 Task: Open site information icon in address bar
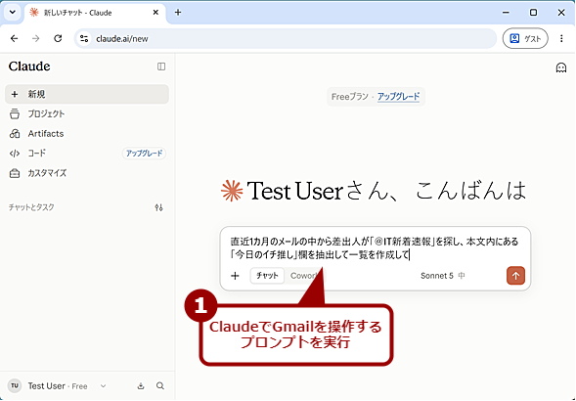[x=84, y=38]
